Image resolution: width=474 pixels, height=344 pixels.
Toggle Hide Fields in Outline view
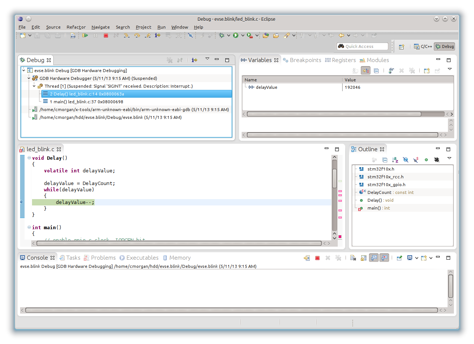(x=406, y=160)
